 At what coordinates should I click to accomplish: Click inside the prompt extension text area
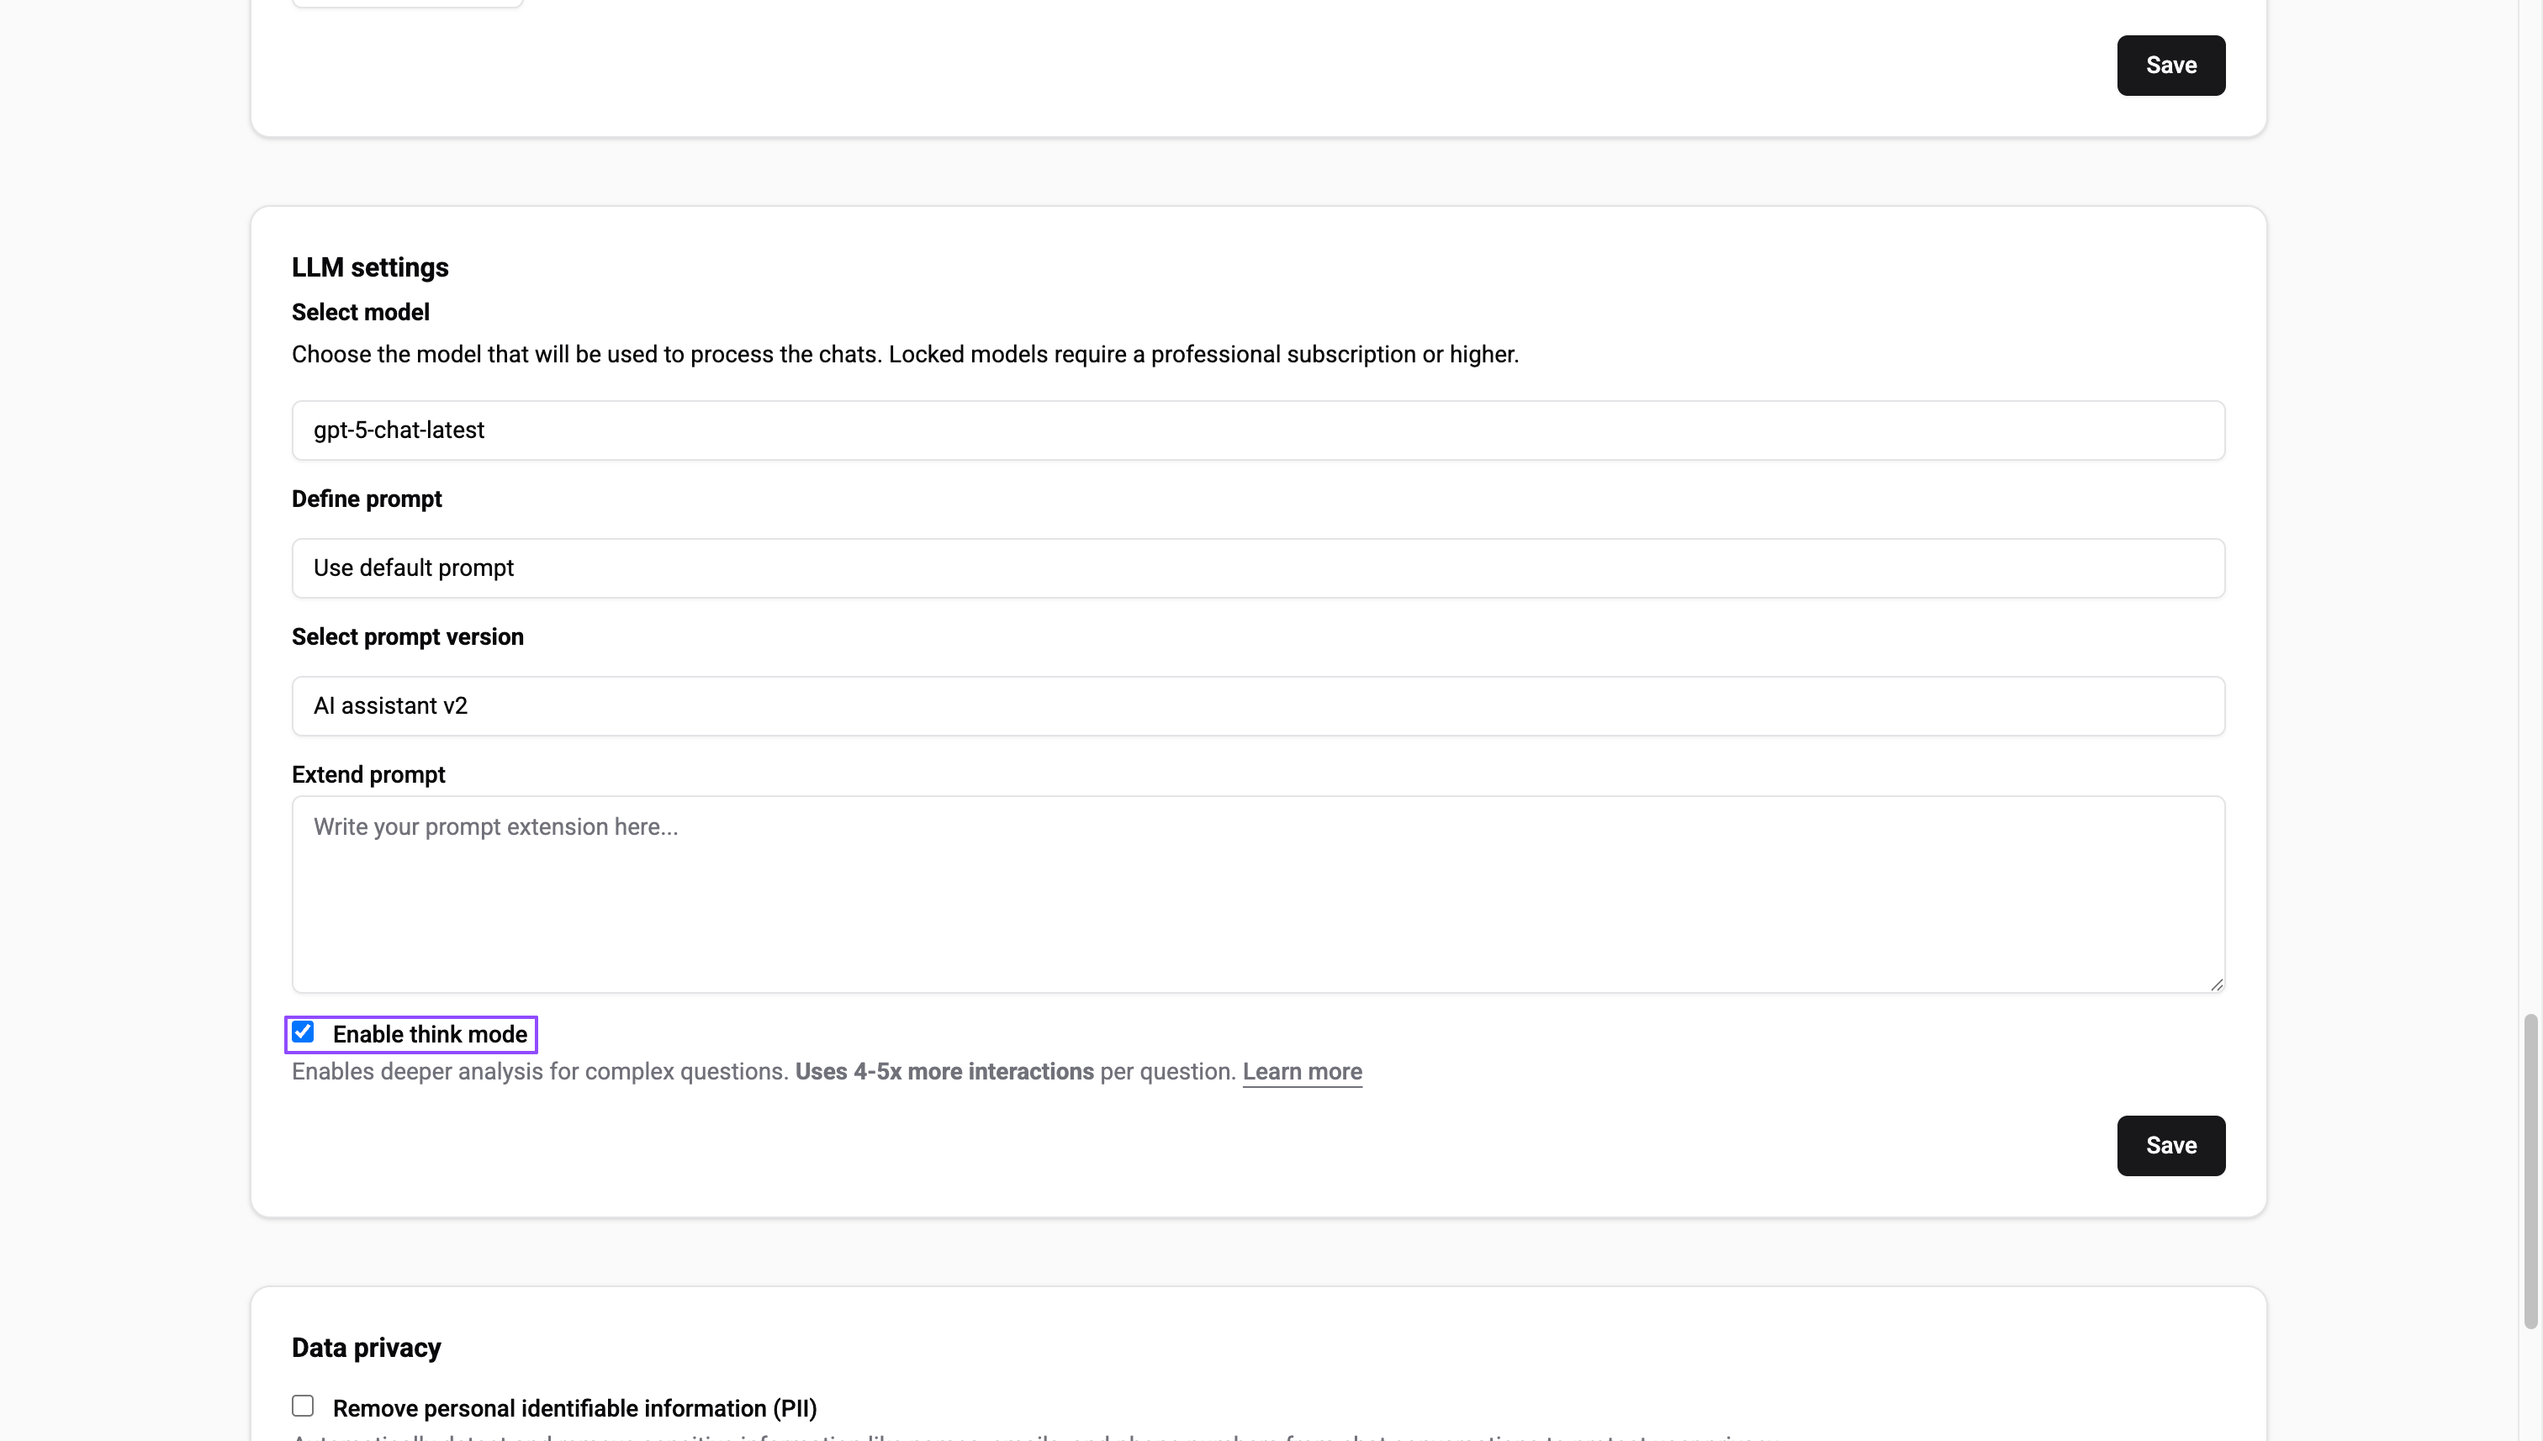(x=1257, y=890)
